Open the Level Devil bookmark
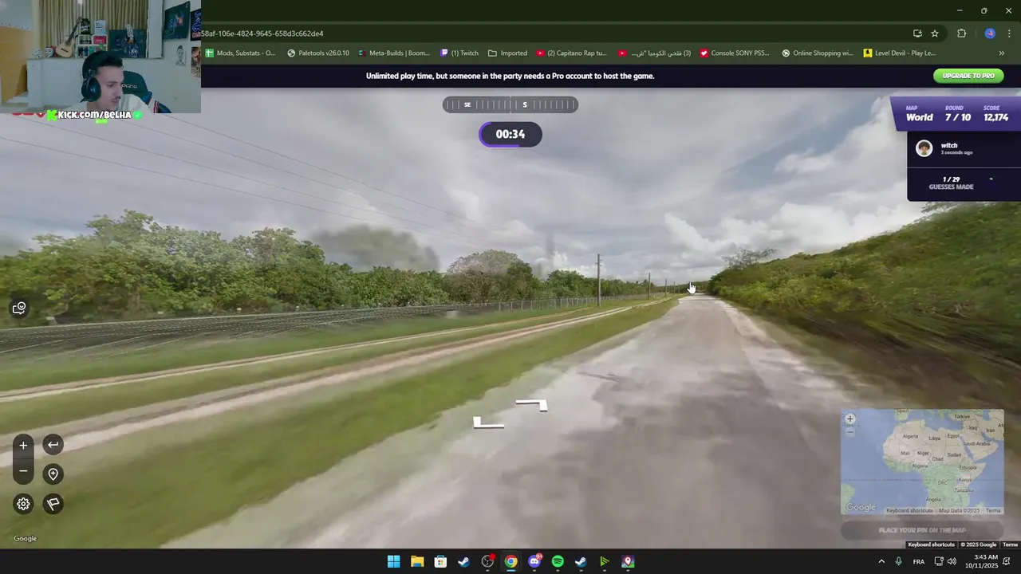 pos(899,53)
